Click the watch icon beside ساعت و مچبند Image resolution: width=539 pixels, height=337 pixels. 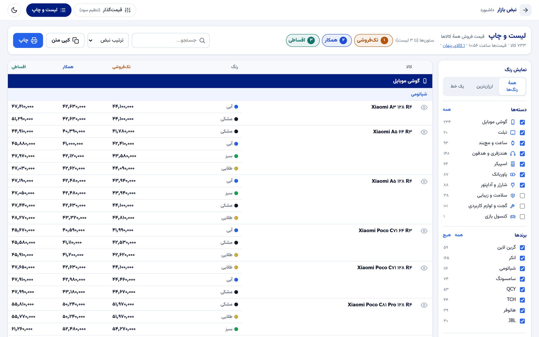[x=513, y=143]
